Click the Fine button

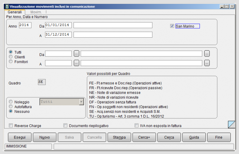(219, 137)
